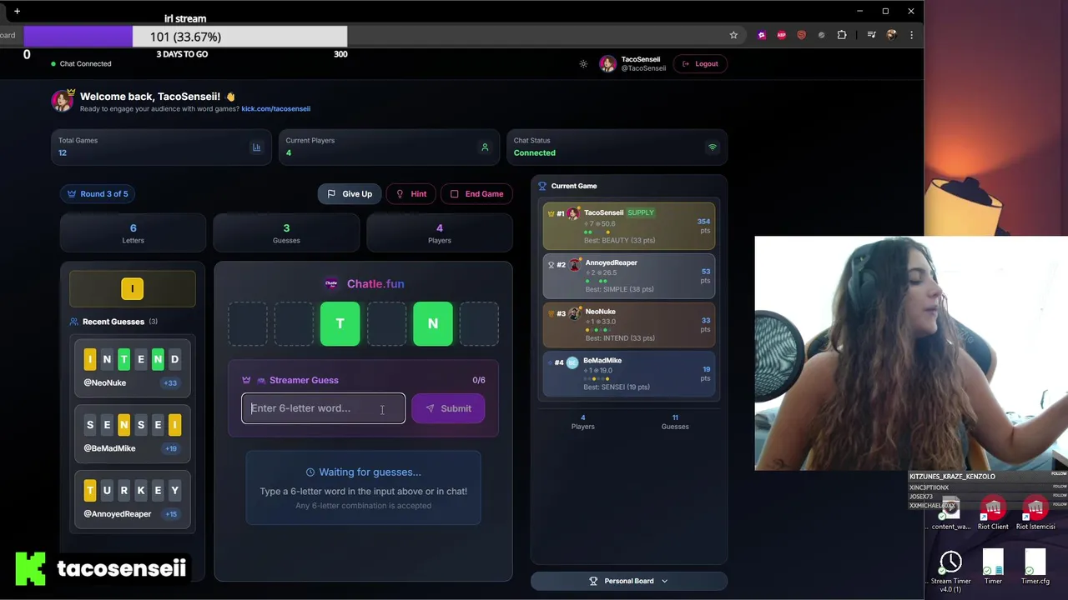Follow KITZUNES_KRAZE_KENZOLO in overlay
1068x600 pixels.
click(x=1059, y=476)
